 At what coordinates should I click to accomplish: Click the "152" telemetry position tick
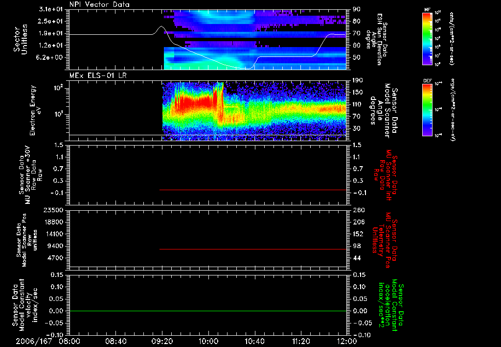tap(358, 234)
